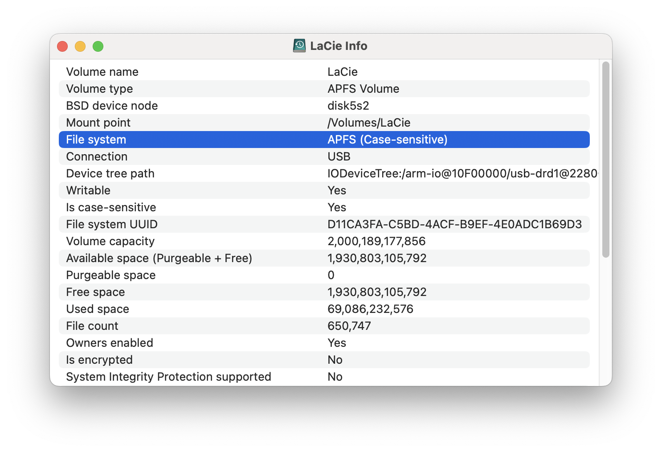
Task: Click the Yes value beside Is case-sensitive
Action: pyautogui.click(x=337, y=207)
